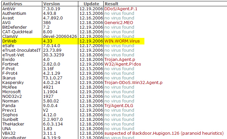
Task: Select eTrust-Vet version 30.3.3259
Action: tap(54, 55)
